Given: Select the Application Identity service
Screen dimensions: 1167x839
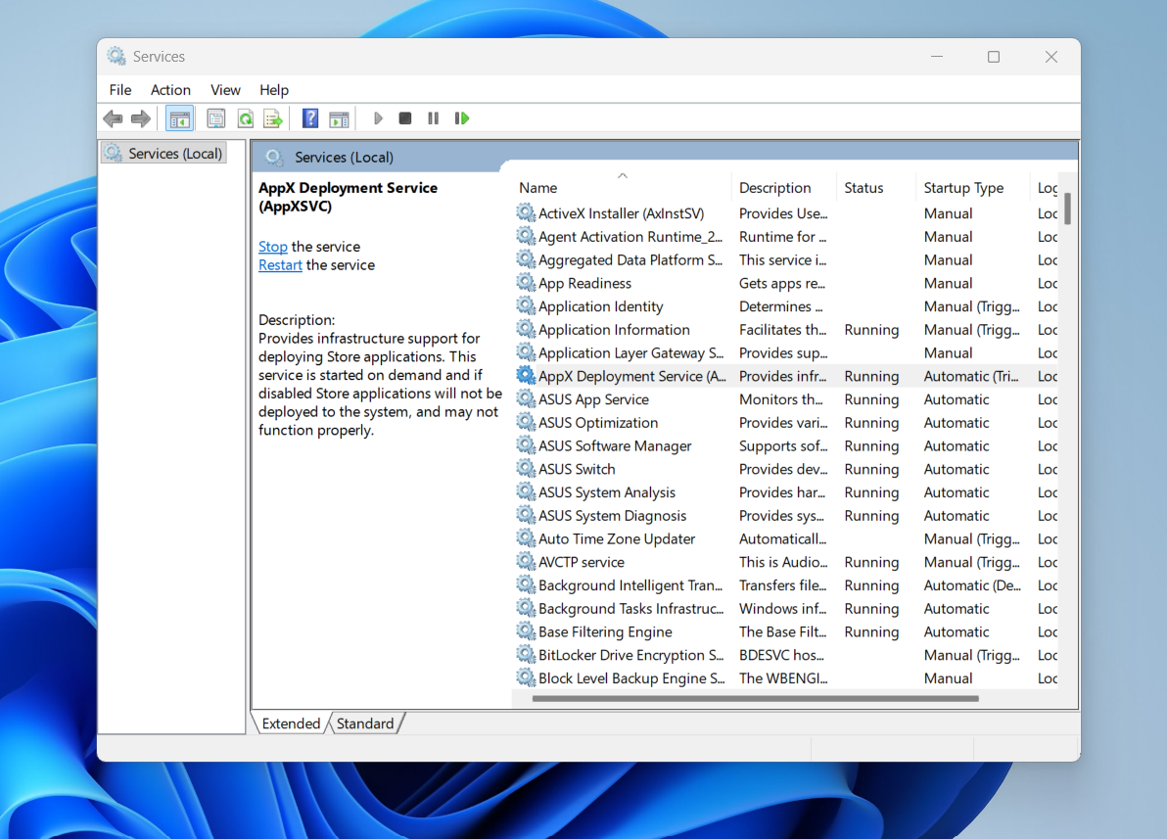Looking at the screenshot, I should tap(785, 306).
